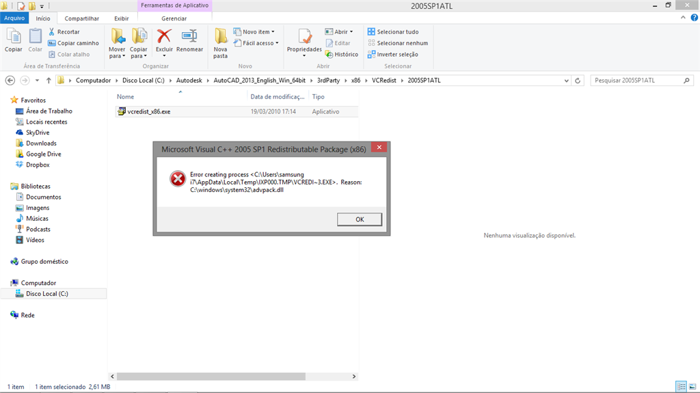Sort by the Data de modificação column
Viewport: 700px width, 393px height.
pos(278,96)
